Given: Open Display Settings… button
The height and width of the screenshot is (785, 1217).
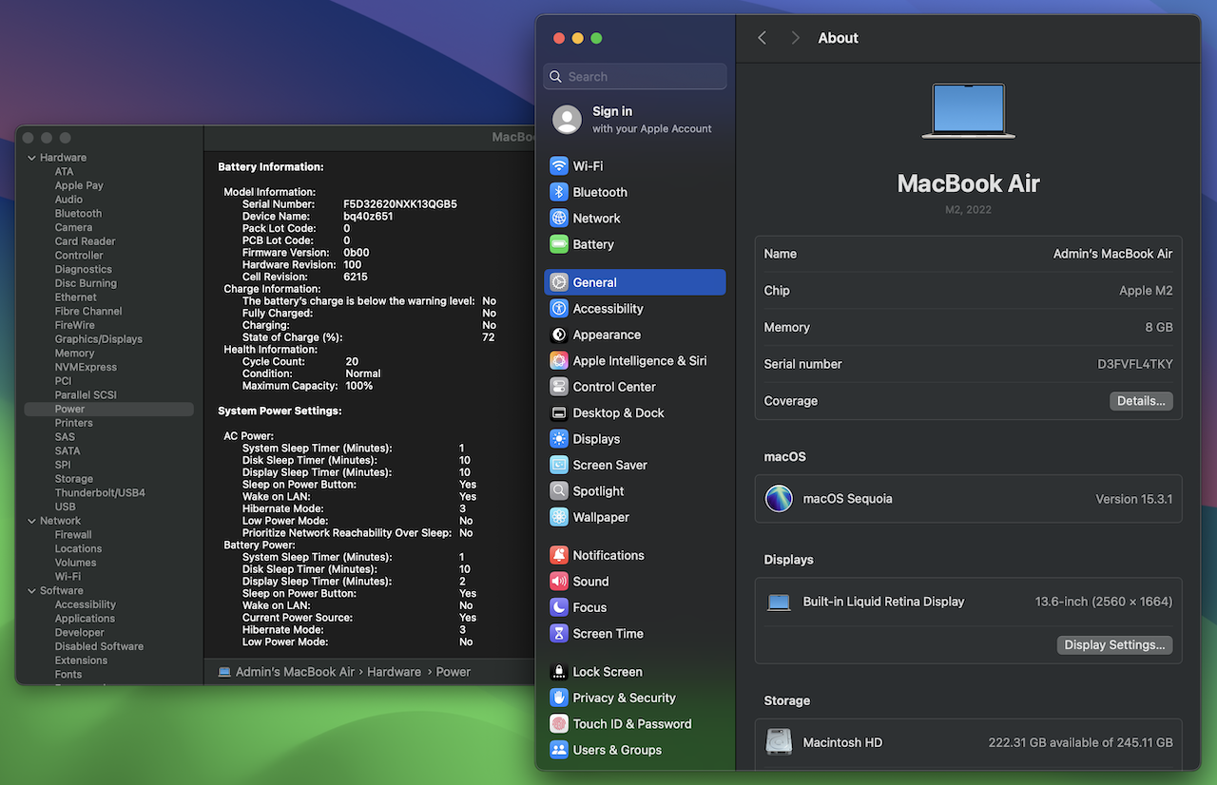Looking at the screenshot, I should click(x=1114, y=644).
